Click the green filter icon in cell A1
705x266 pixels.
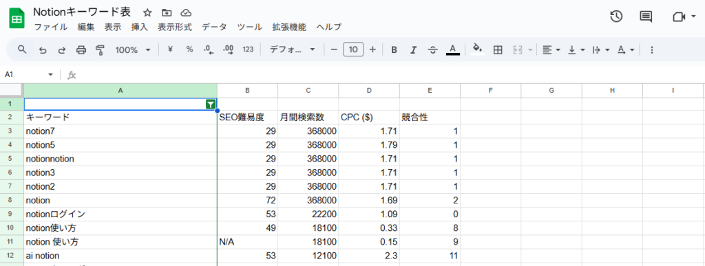211,104
